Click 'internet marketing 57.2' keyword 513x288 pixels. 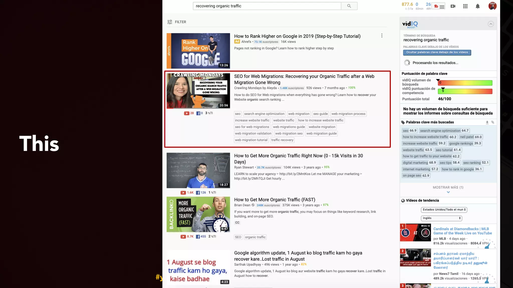coord(420,169)
